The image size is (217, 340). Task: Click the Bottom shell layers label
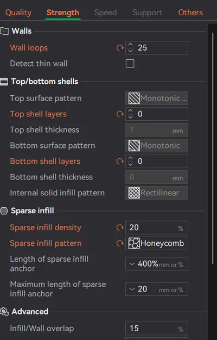click(45, 162)
